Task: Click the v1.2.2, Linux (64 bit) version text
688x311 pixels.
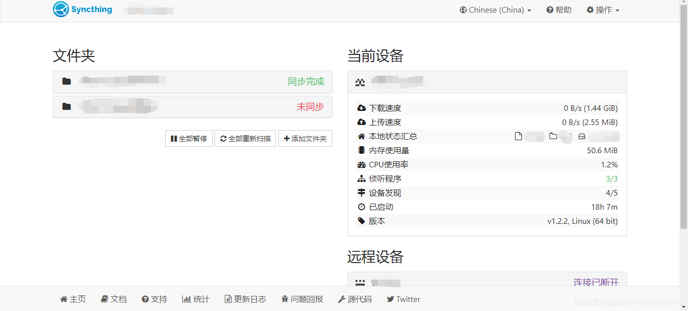Action: click(583, 221)
